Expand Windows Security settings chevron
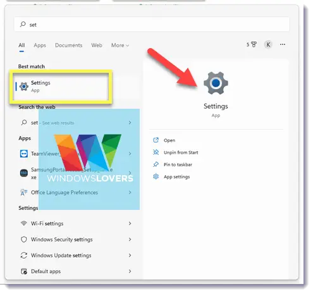313x294 pixels. point(130,240)
